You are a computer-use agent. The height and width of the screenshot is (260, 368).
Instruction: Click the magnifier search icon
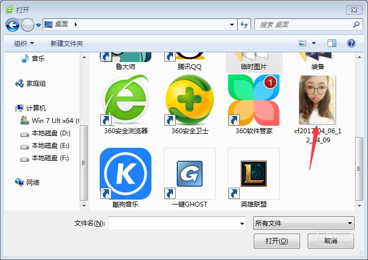(x=357, y=24)
